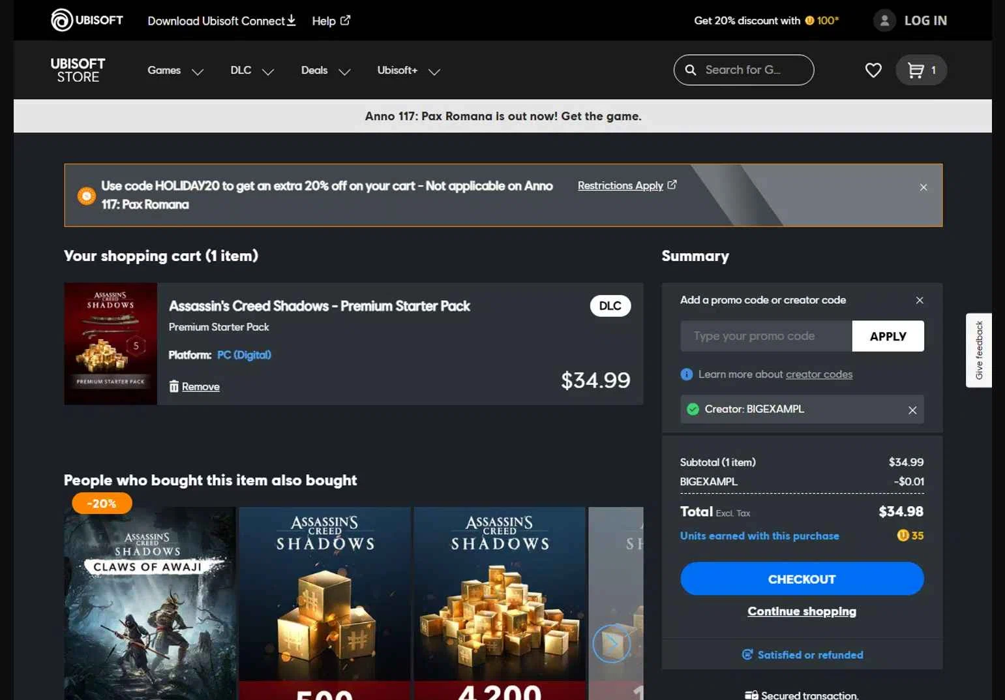Click the search magnifier icon

[690, 70]
